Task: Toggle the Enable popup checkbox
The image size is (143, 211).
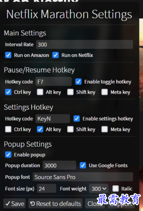Action: pos(8,154)
